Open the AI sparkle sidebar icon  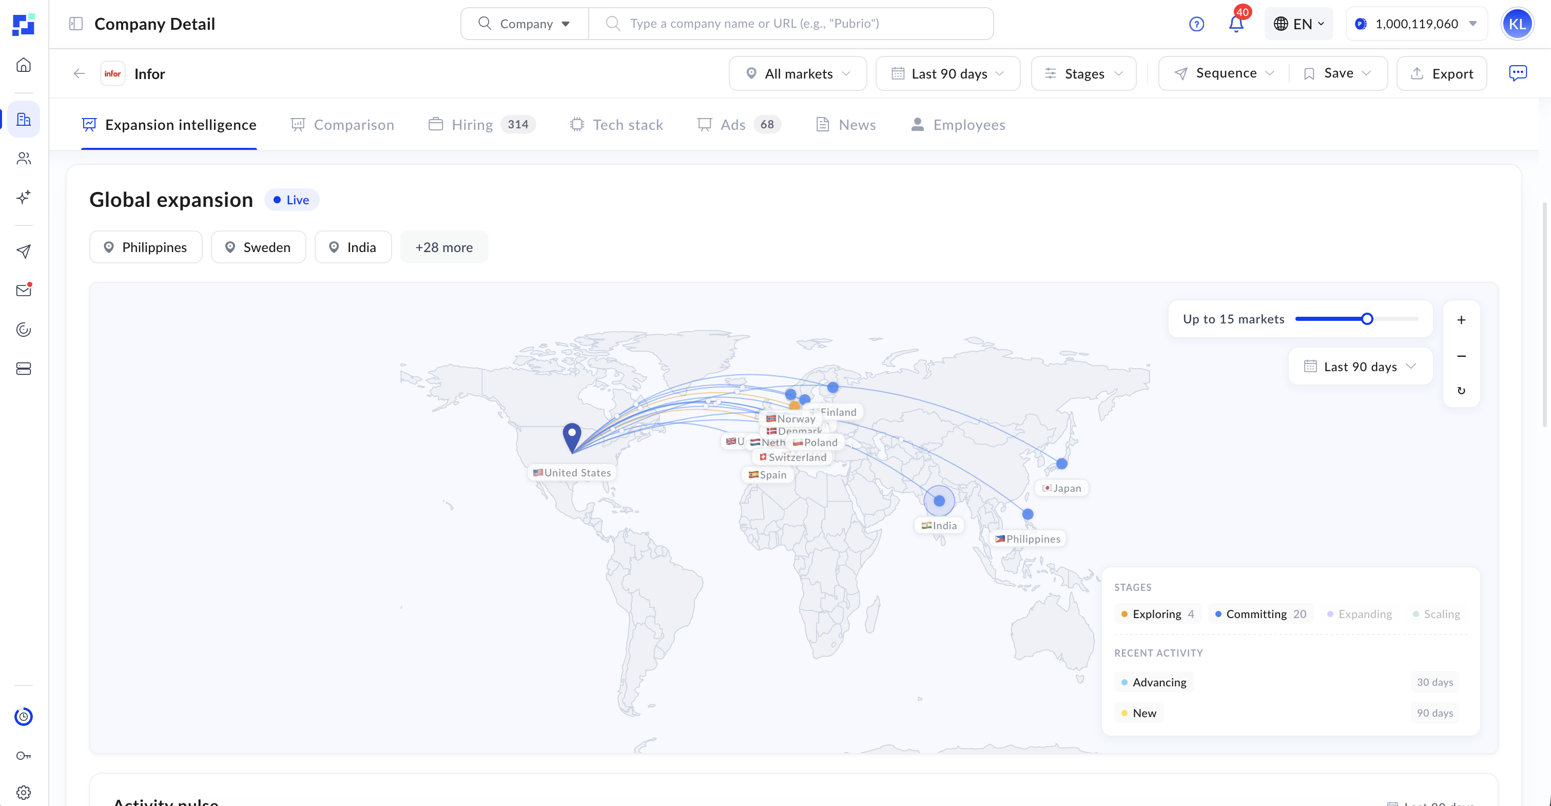point(24,197)
